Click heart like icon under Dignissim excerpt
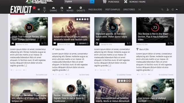 (x=95, y=70)
